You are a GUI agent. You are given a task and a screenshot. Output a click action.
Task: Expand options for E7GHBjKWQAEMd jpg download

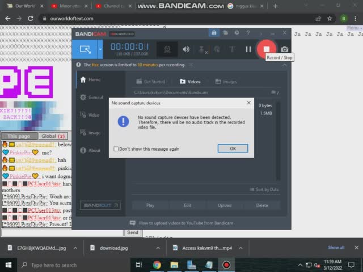click(x=75, y=248)
